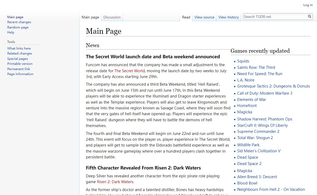
Task: Follow The Secret World red link
Action: pos(129,71)
